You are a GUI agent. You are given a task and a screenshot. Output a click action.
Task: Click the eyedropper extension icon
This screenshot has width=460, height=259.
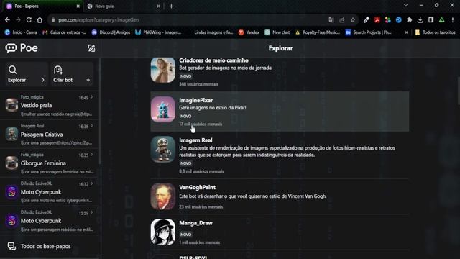[366, 20]
